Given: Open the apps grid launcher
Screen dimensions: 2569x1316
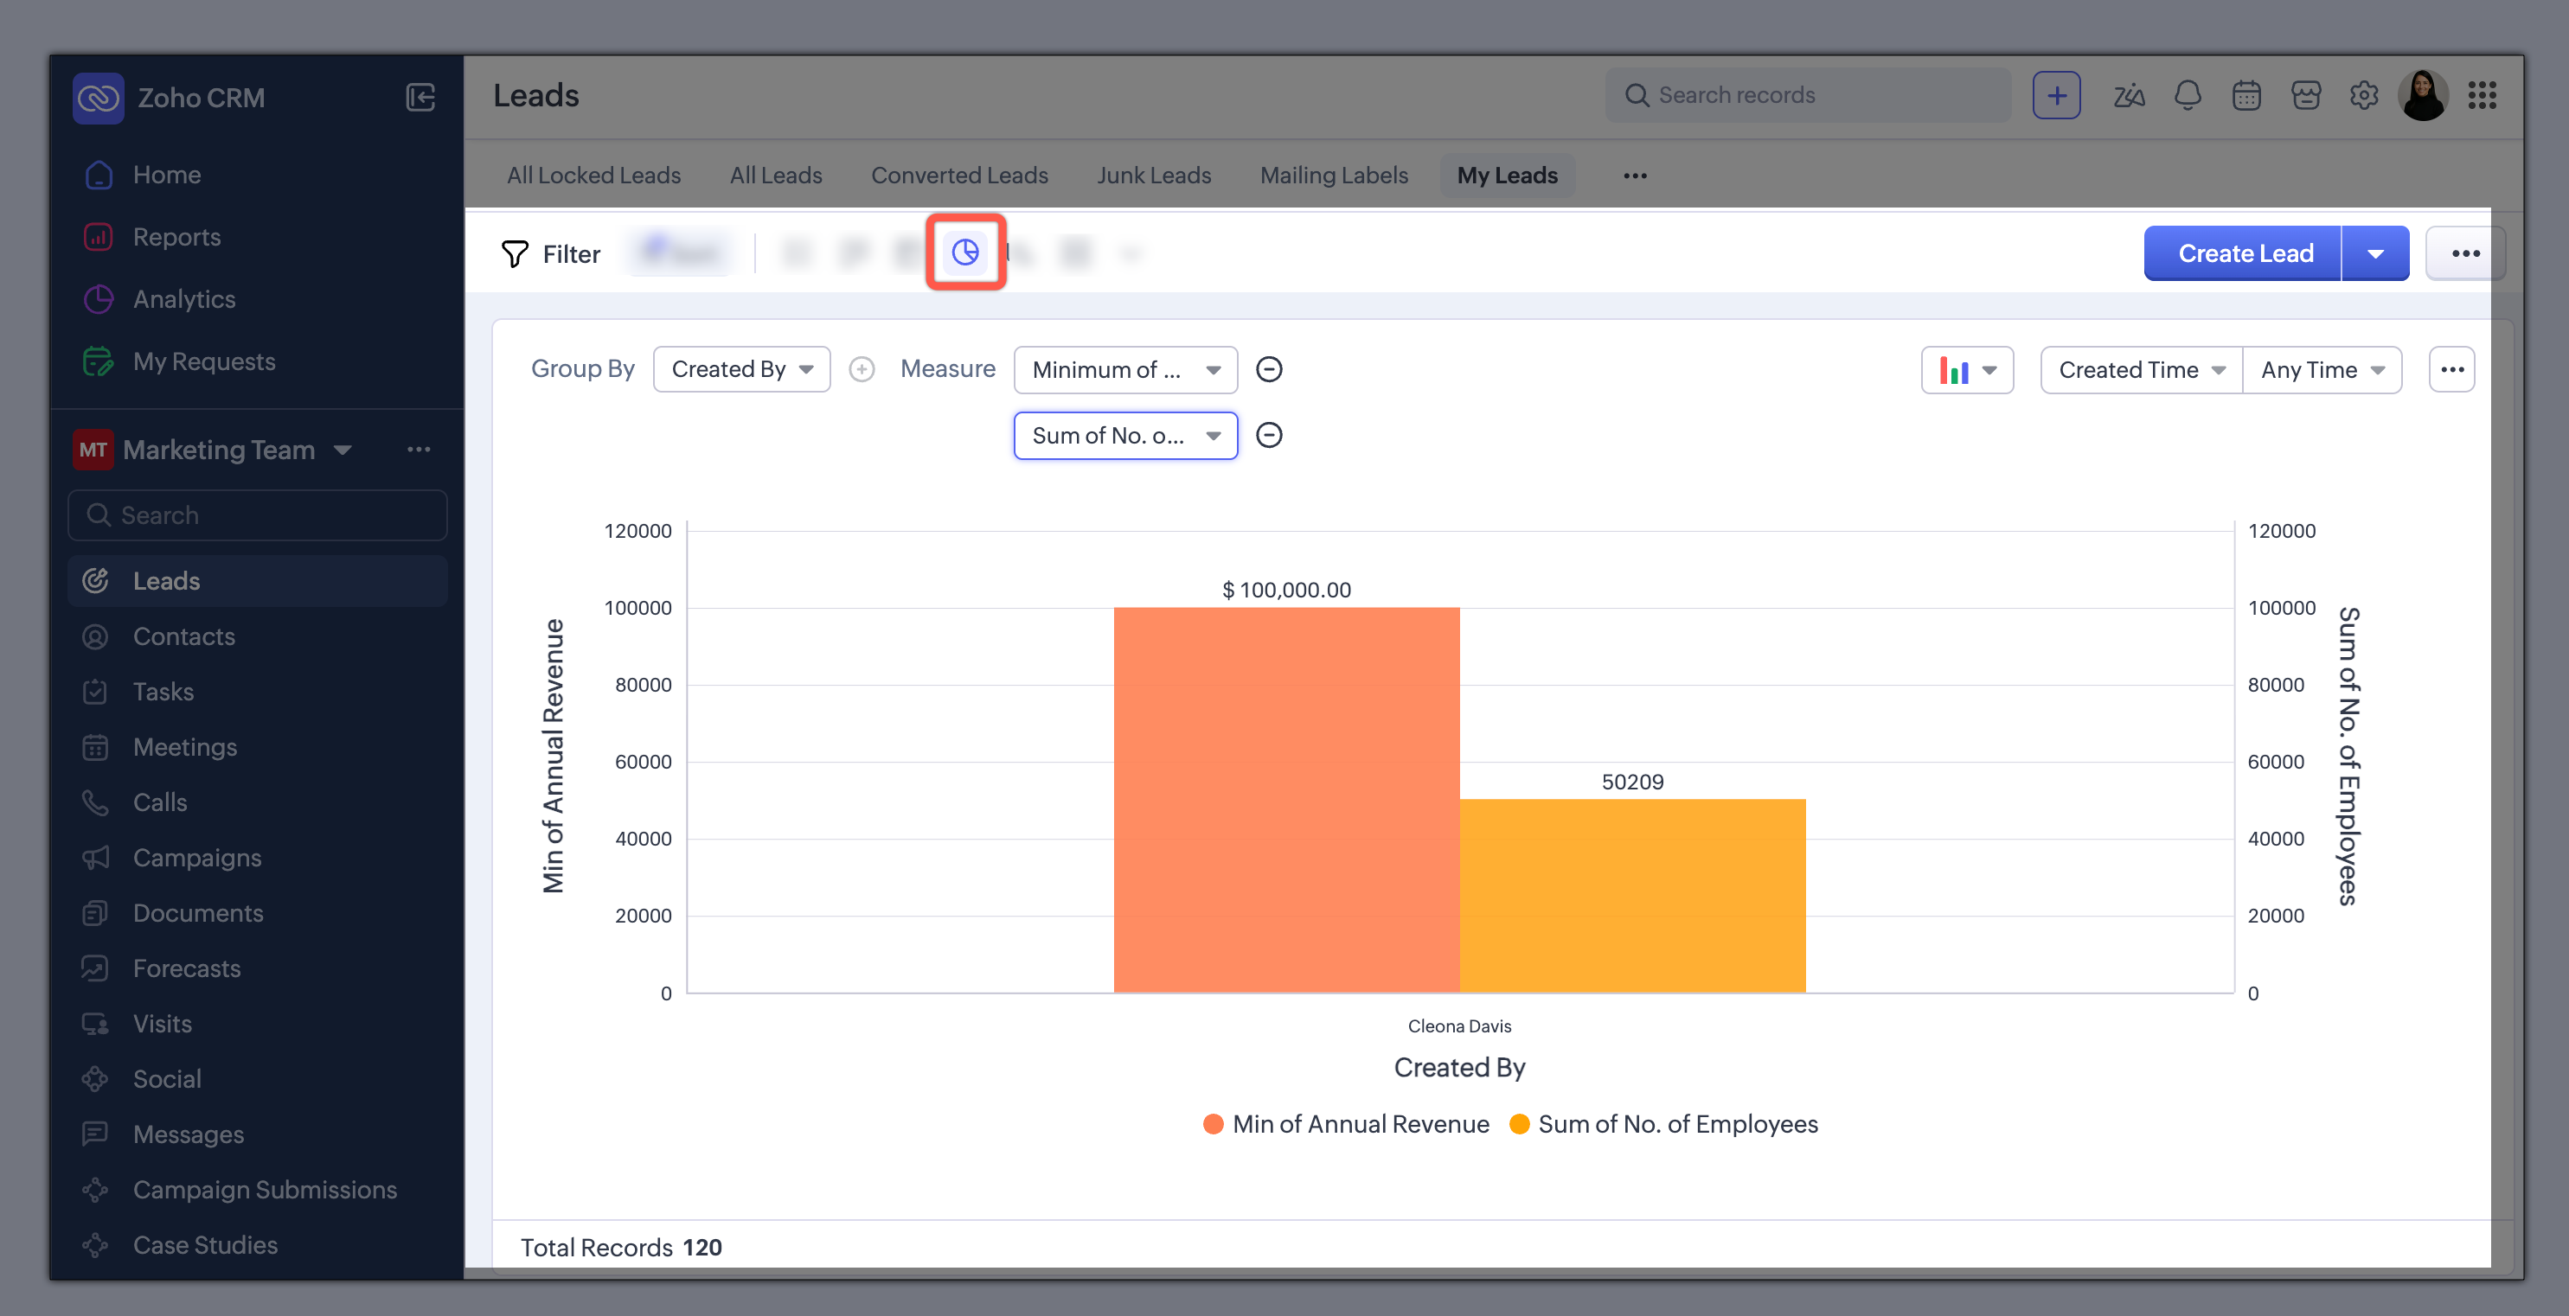Looking at the screenshot, I should pyautogui.click(x=2482, y=96).
